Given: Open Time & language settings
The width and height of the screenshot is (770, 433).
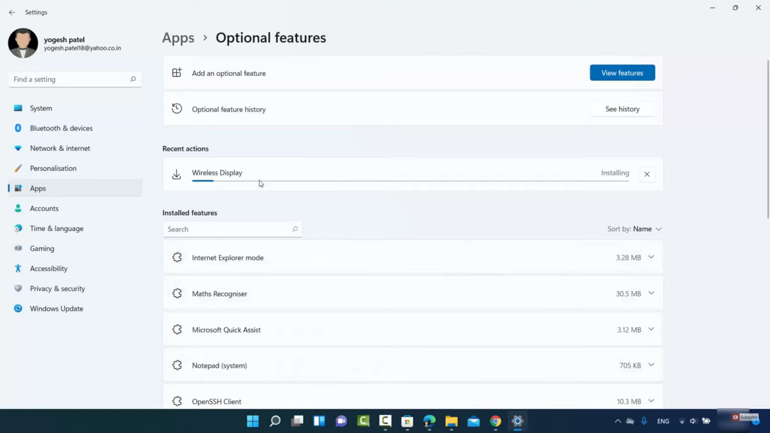Looking at the screenshot, I should 75,229.
